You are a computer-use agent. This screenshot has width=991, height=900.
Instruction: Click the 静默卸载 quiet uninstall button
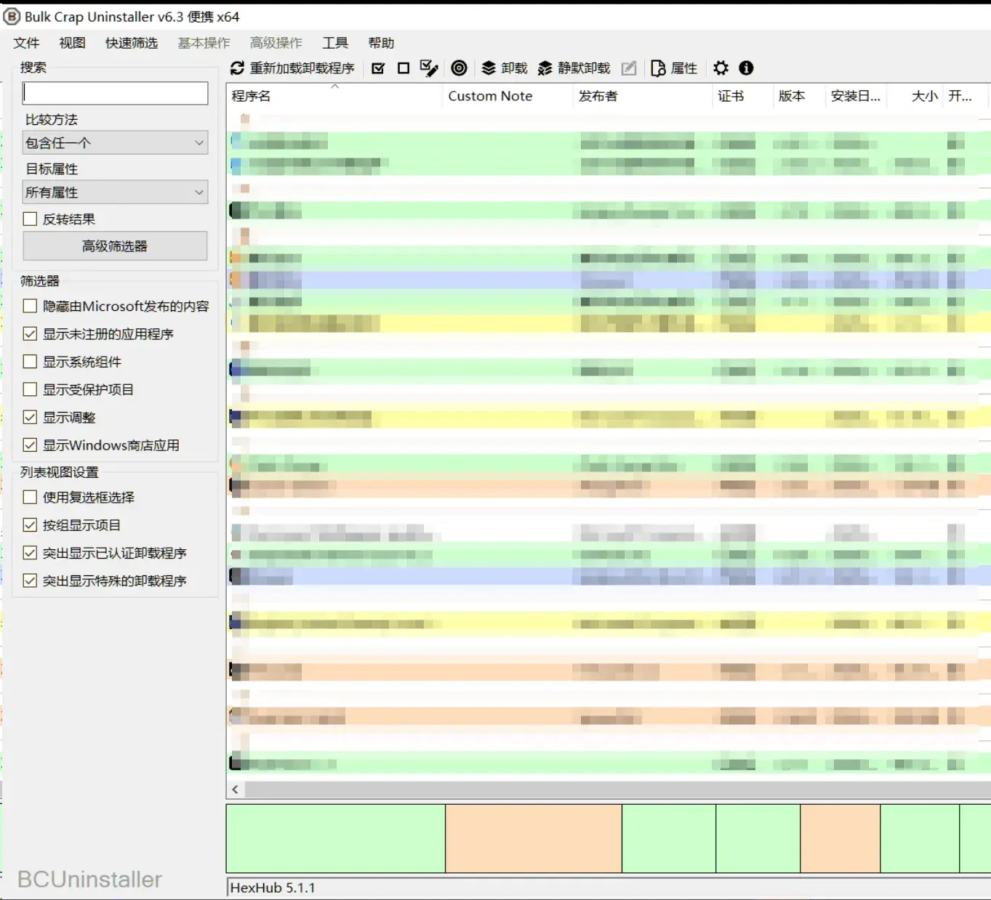point(574,68)
